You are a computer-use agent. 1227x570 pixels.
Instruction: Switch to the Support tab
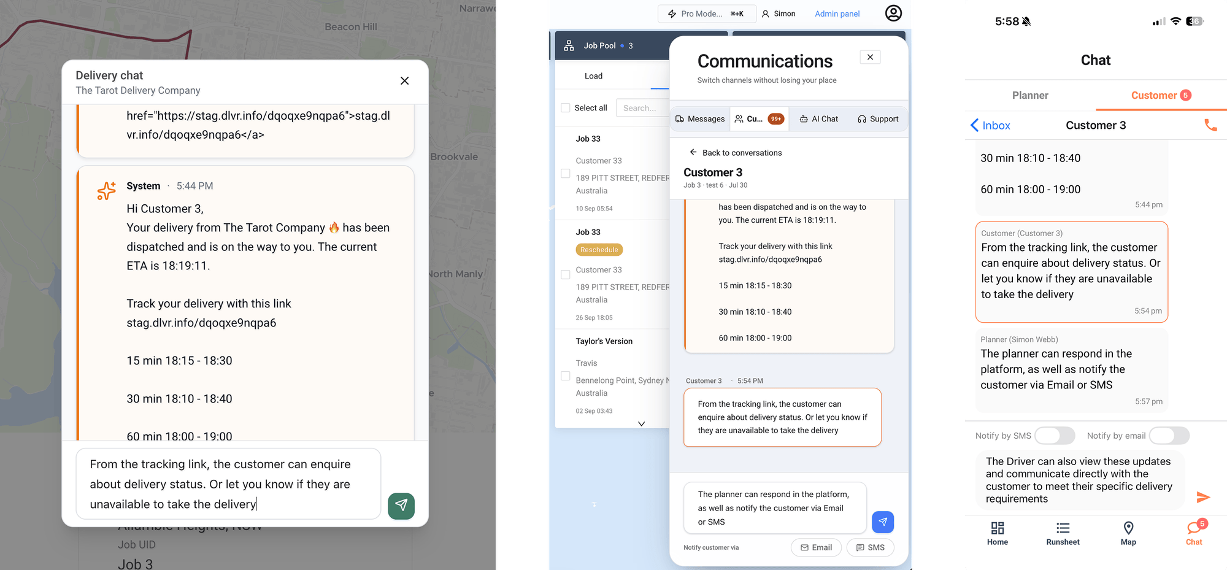[x=878, y=119]
